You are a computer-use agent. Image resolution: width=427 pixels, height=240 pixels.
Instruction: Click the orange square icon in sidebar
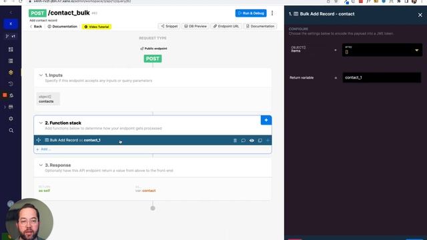point(5,95)
